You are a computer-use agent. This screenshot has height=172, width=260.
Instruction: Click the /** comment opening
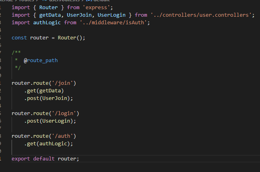click(16, 53)
